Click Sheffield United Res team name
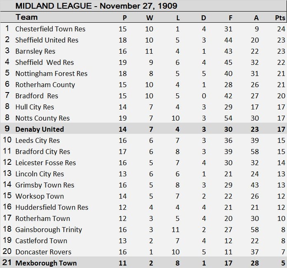Screen dimensions: 287x268 click(47, 40)
